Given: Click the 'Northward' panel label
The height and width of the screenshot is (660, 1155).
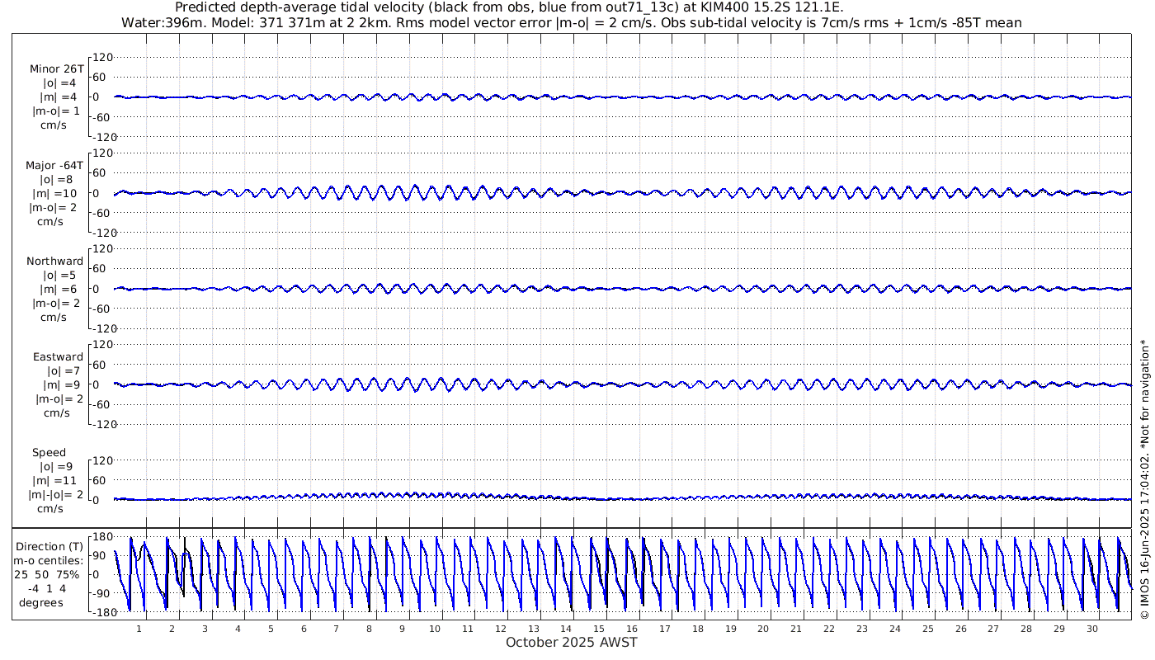Looking at the screenshot, I should coord(55,262).
